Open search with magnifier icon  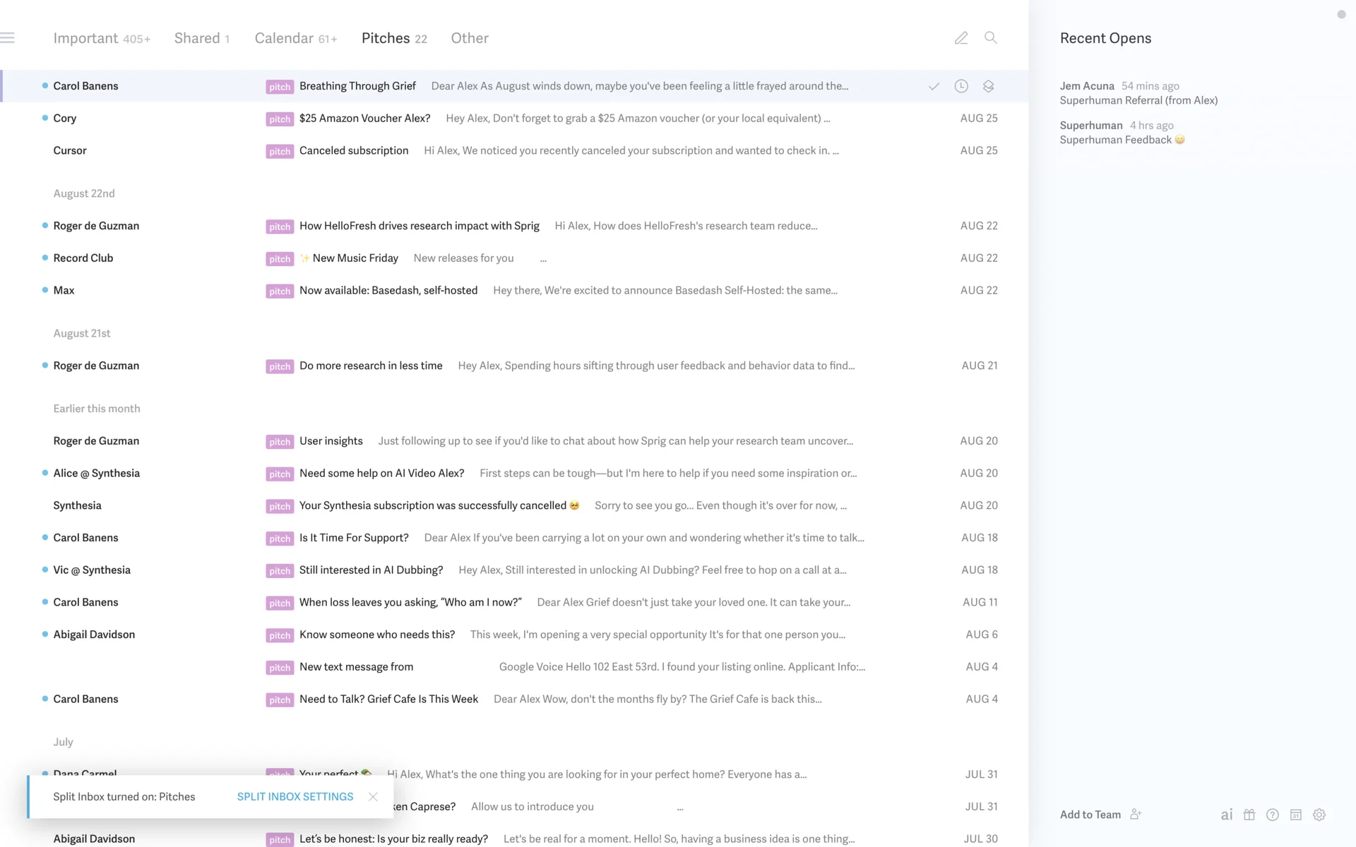pos(991,38)
